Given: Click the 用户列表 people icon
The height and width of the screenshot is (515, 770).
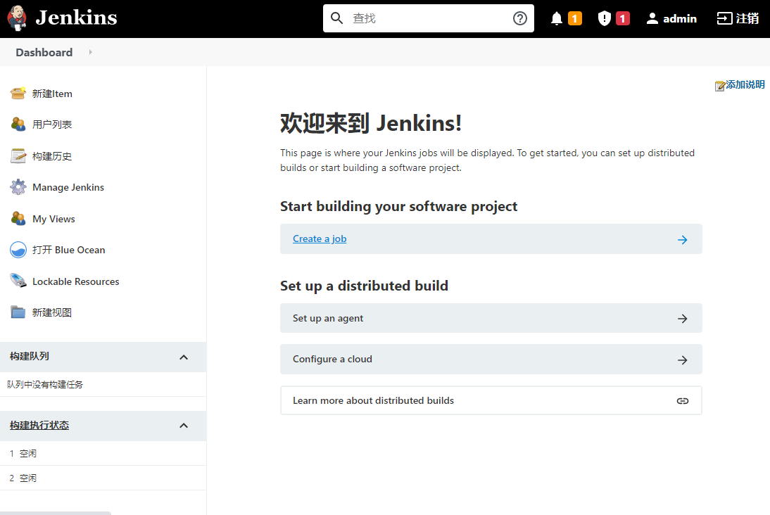Looking at the screenshot, I should pyautogui.click(x=18, y=125).
